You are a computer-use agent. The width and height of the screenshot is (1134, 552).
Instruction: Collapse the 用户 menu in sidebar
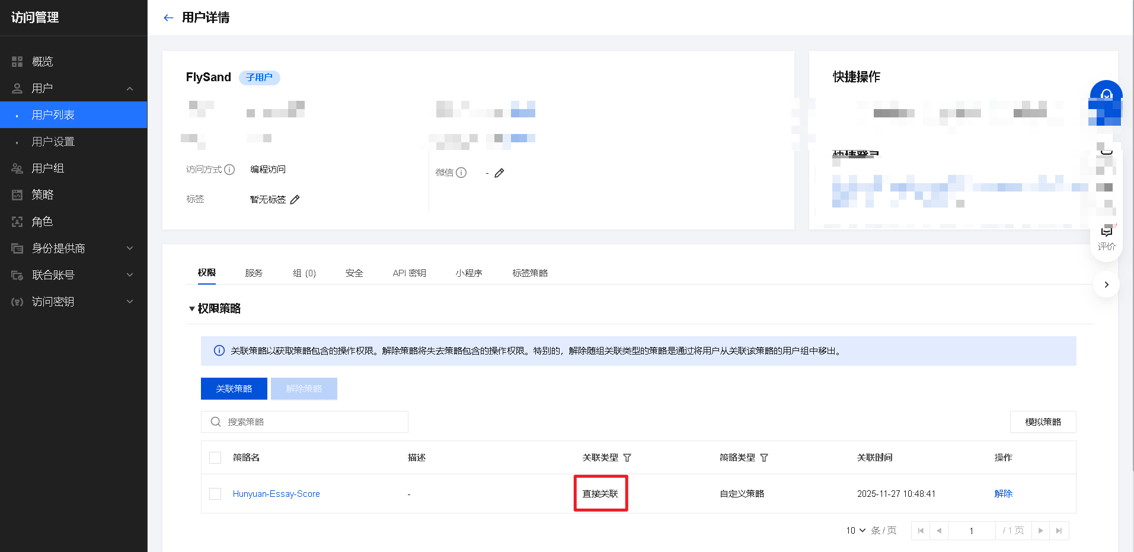(x=130, y=89)
